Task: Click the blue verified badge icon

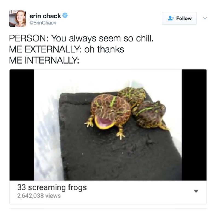Action: coord(65,15)
